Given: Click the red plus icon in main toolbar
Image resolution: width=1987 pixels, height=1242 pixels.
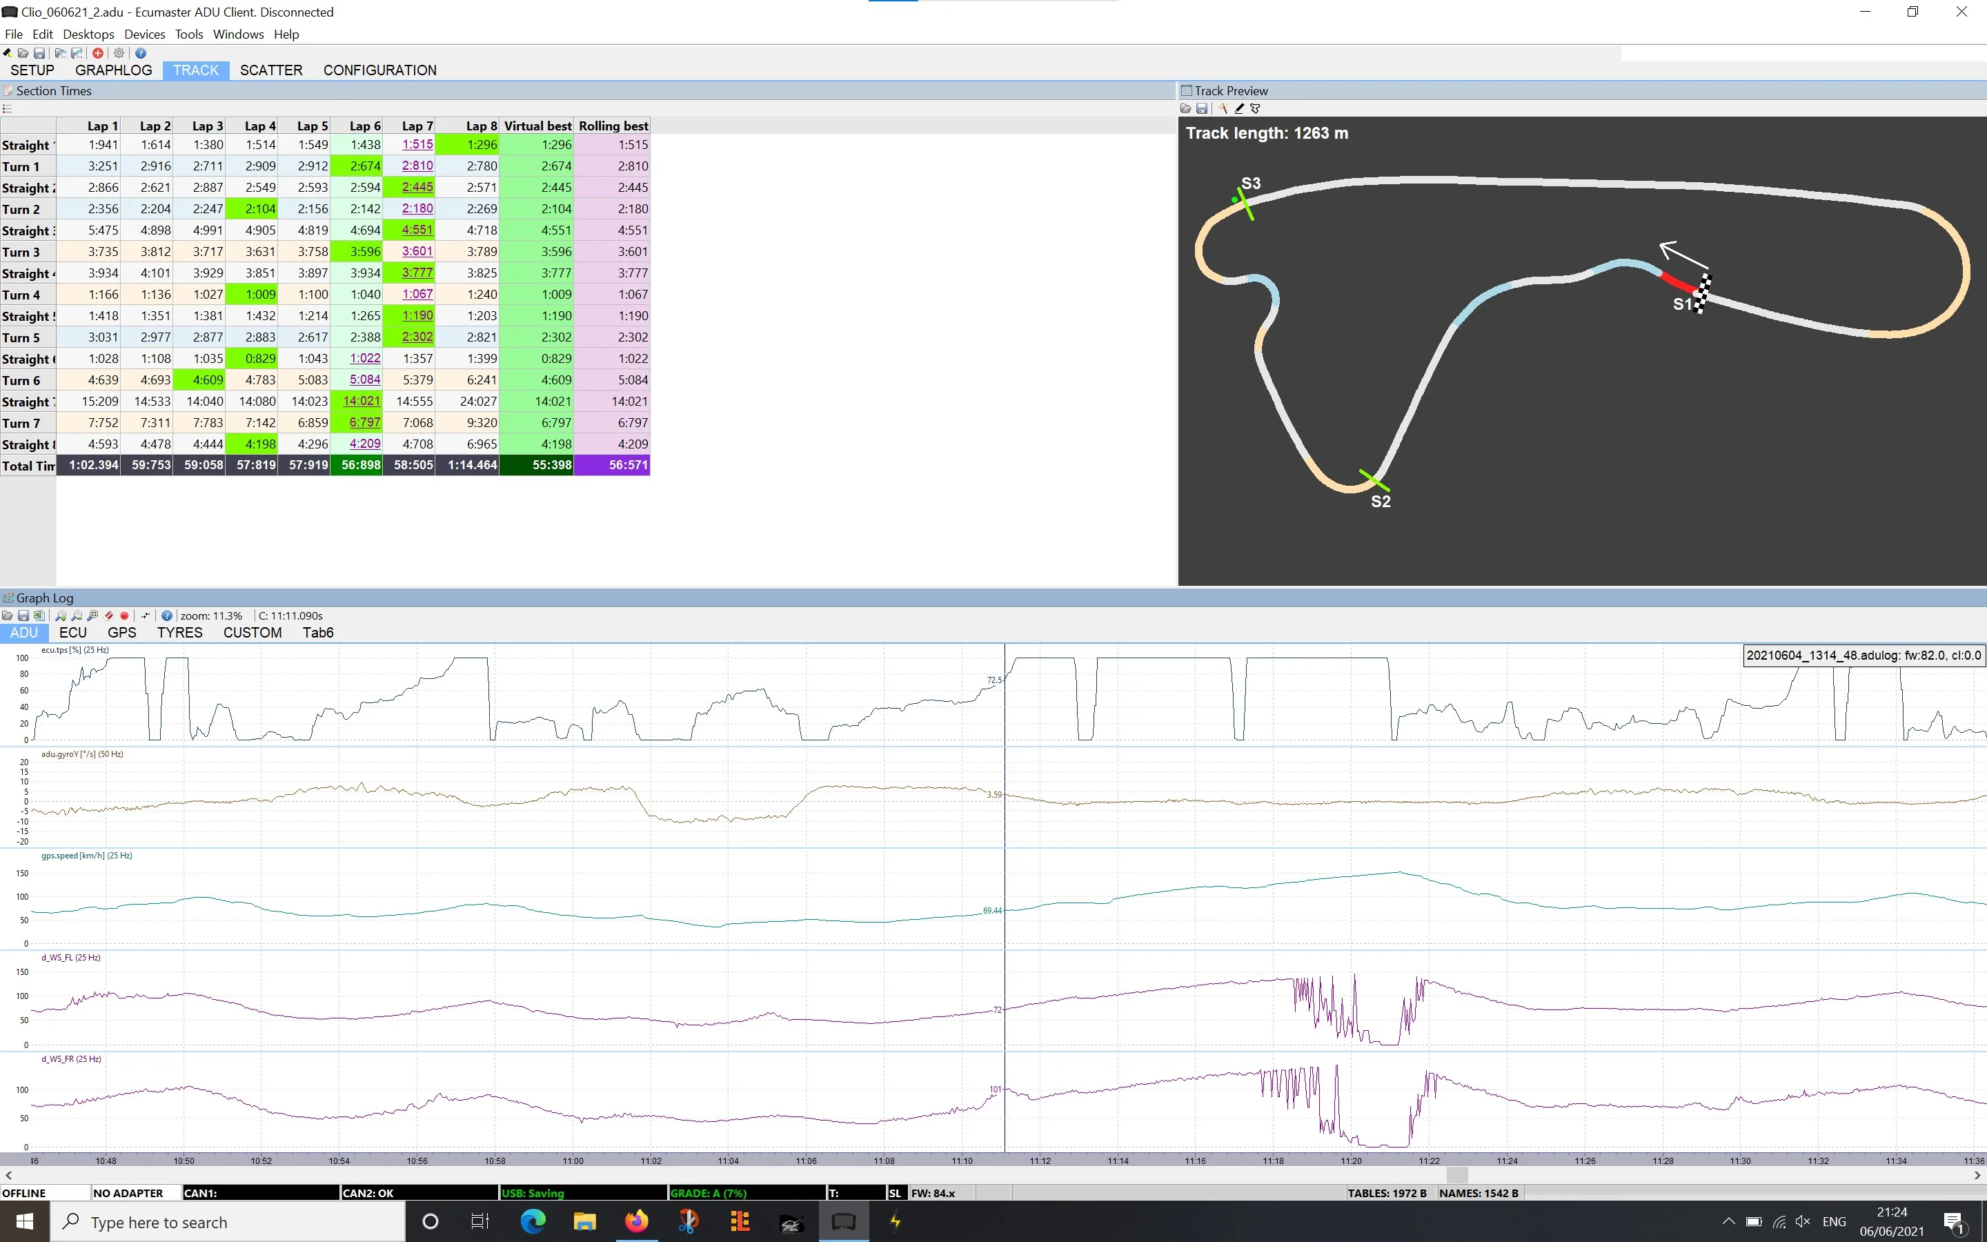Looking at the screenshot, I should click(98, 53).
